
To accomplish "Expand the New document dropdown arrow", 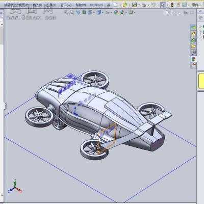I will [x=120, y=5].
